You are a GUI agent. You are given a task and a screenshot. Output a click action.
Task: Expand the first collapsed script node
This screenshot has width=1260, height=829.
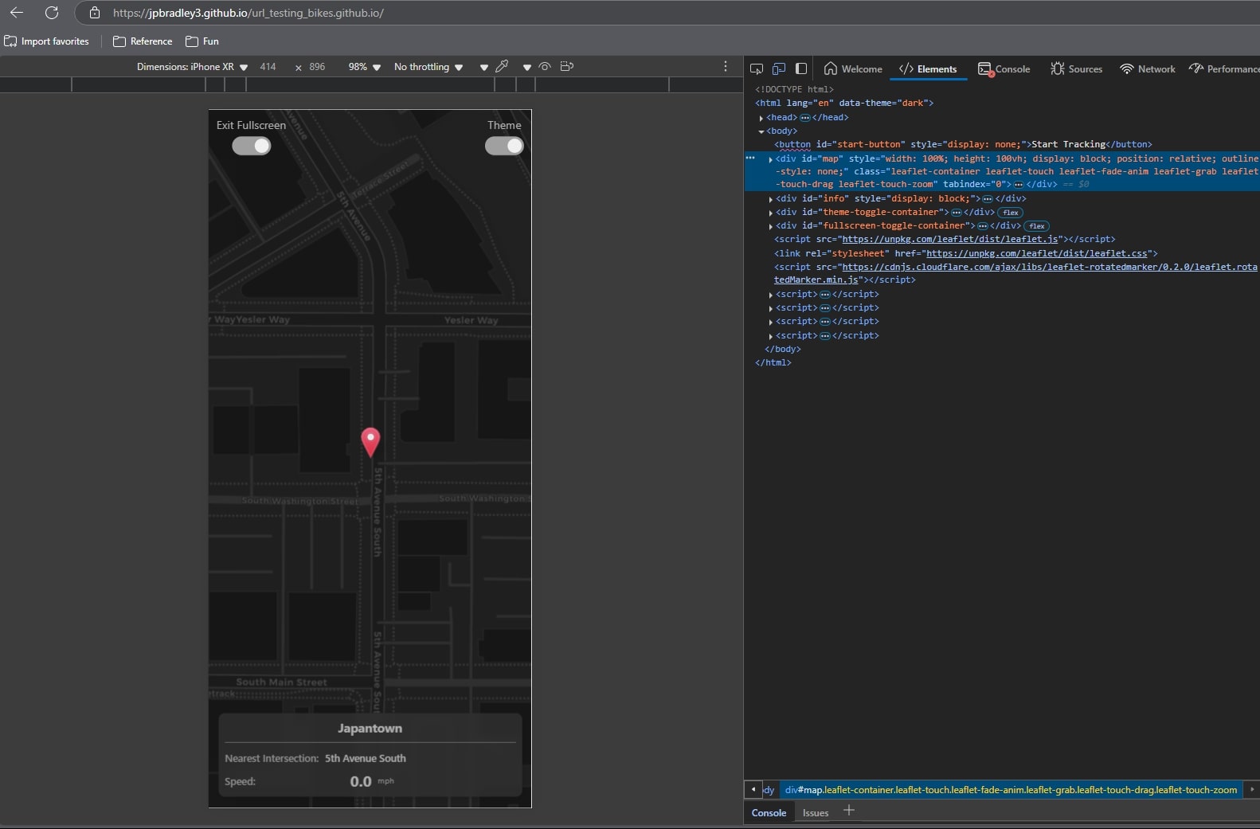click(x=770, y=295)
